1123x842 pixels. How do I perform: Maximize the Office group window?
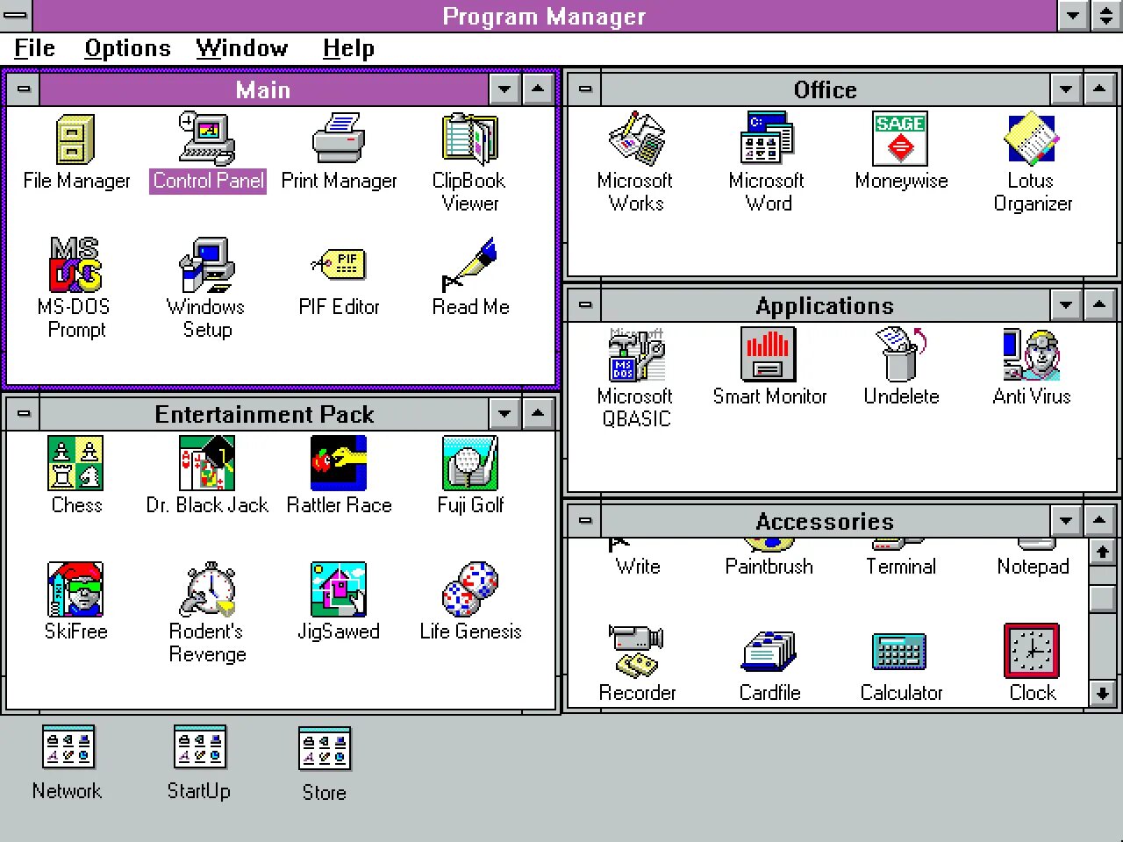pos(1099,89)
